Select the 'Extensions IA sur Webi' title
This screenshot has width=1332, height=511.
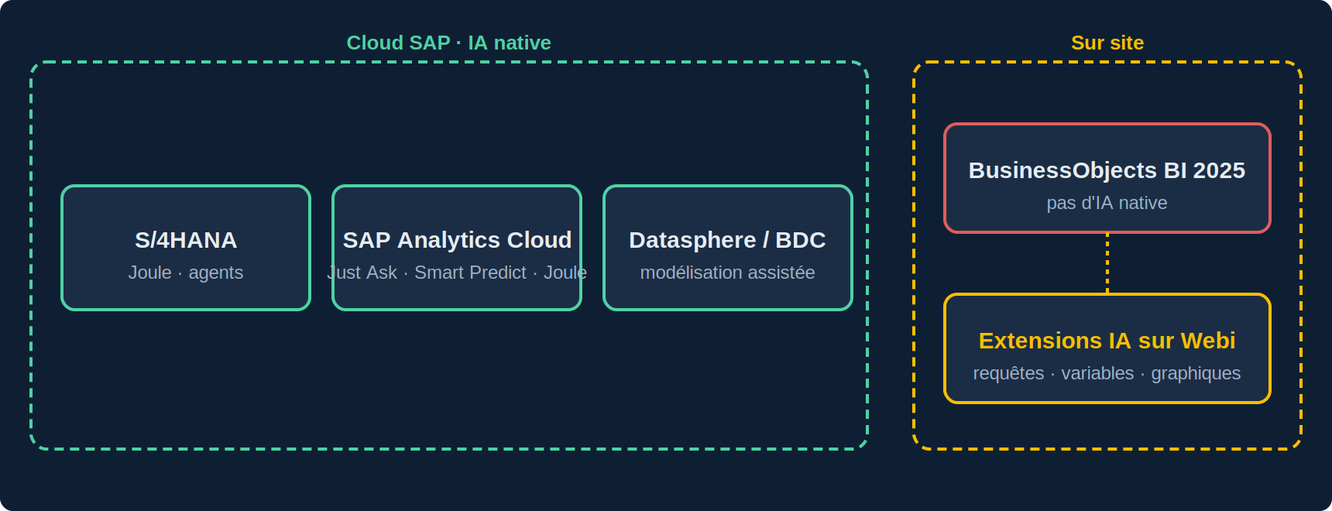[1107, 341]
